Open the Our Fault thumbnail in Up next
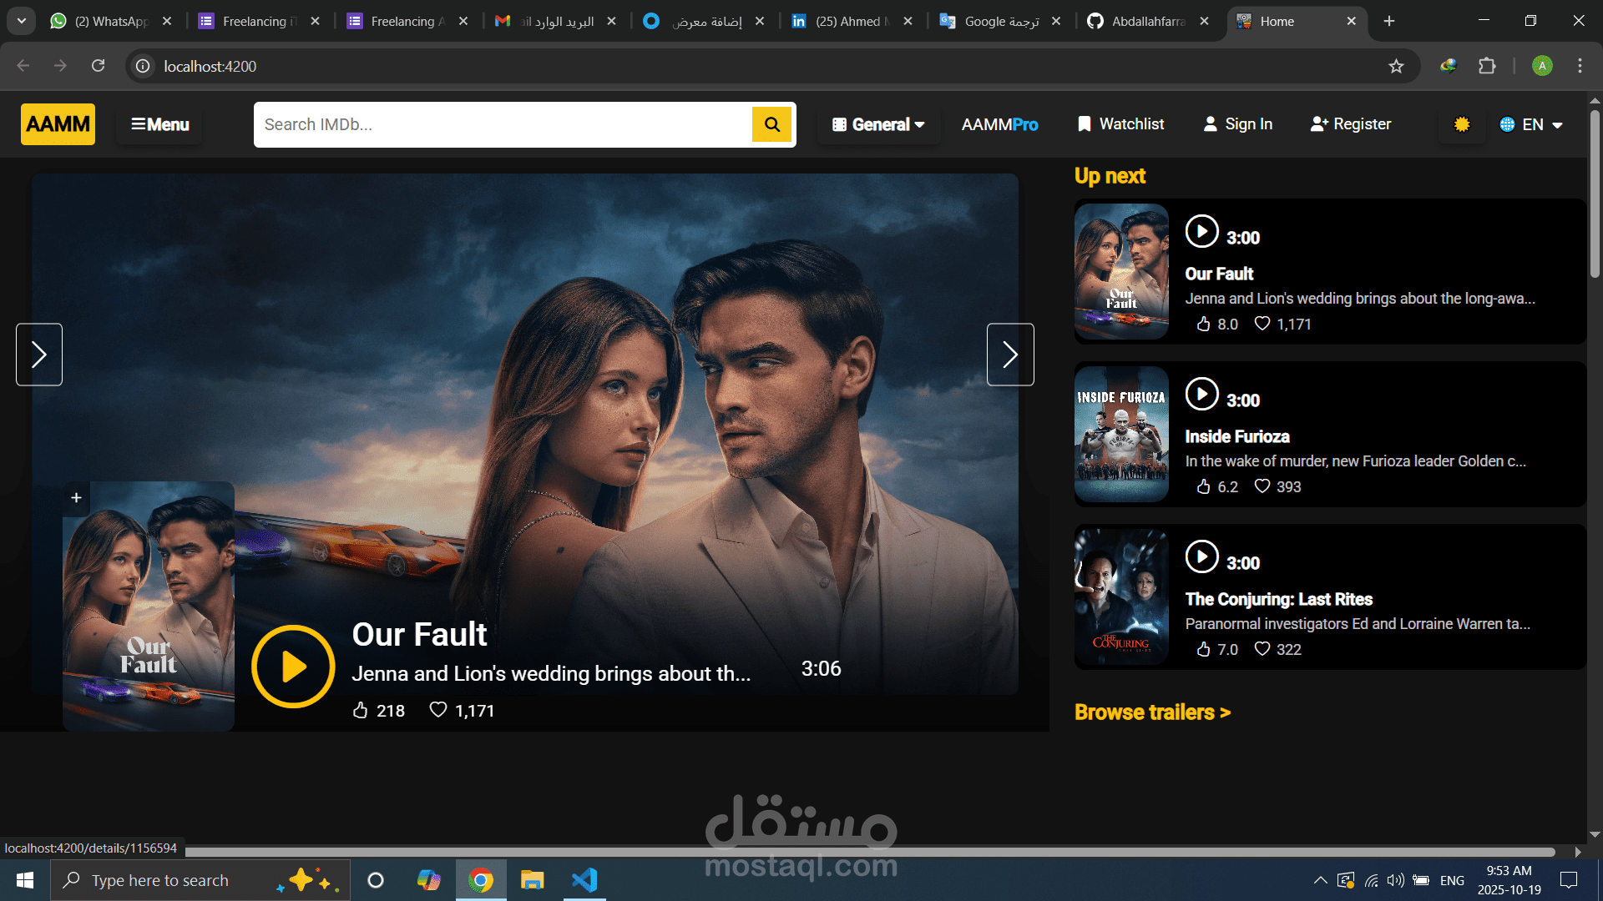This screenshot has width=1603, height=901. pos(1121,271)
